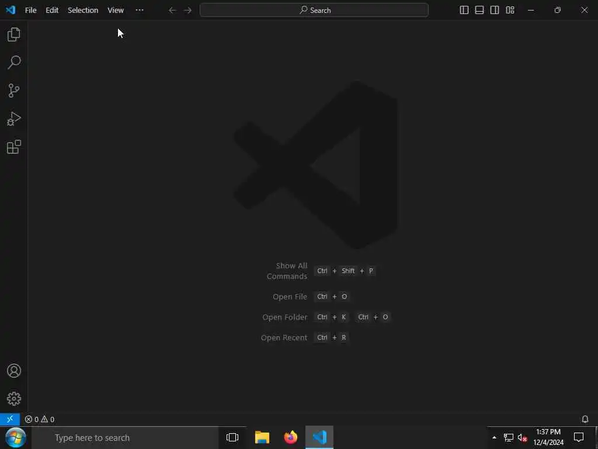This screenshot has height=449, width=598.
Task: Open a Remote Window from status bar
Action: (10, 419)
